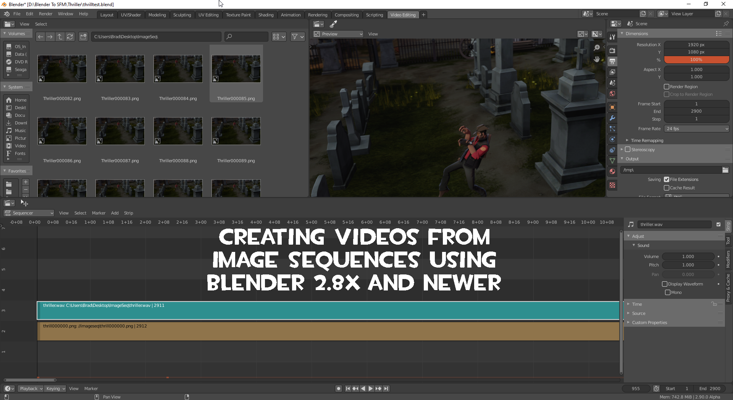
Task: Adjust the resolution percentage slider
Action: coord(696,60)
